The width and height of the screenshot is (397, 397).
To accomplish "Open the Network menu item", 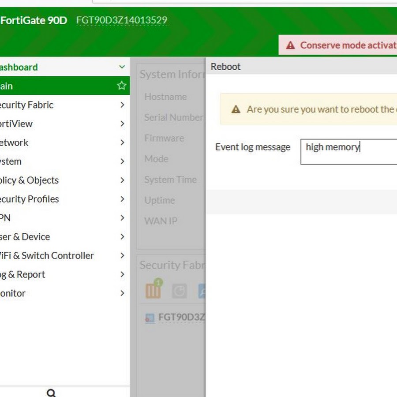I will [x=14, y=142].
